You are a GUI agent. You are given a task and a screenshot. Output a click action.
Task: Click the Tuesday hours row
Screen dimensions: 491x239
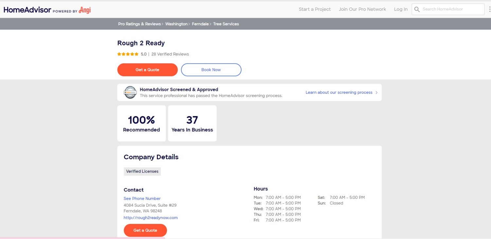277,203
